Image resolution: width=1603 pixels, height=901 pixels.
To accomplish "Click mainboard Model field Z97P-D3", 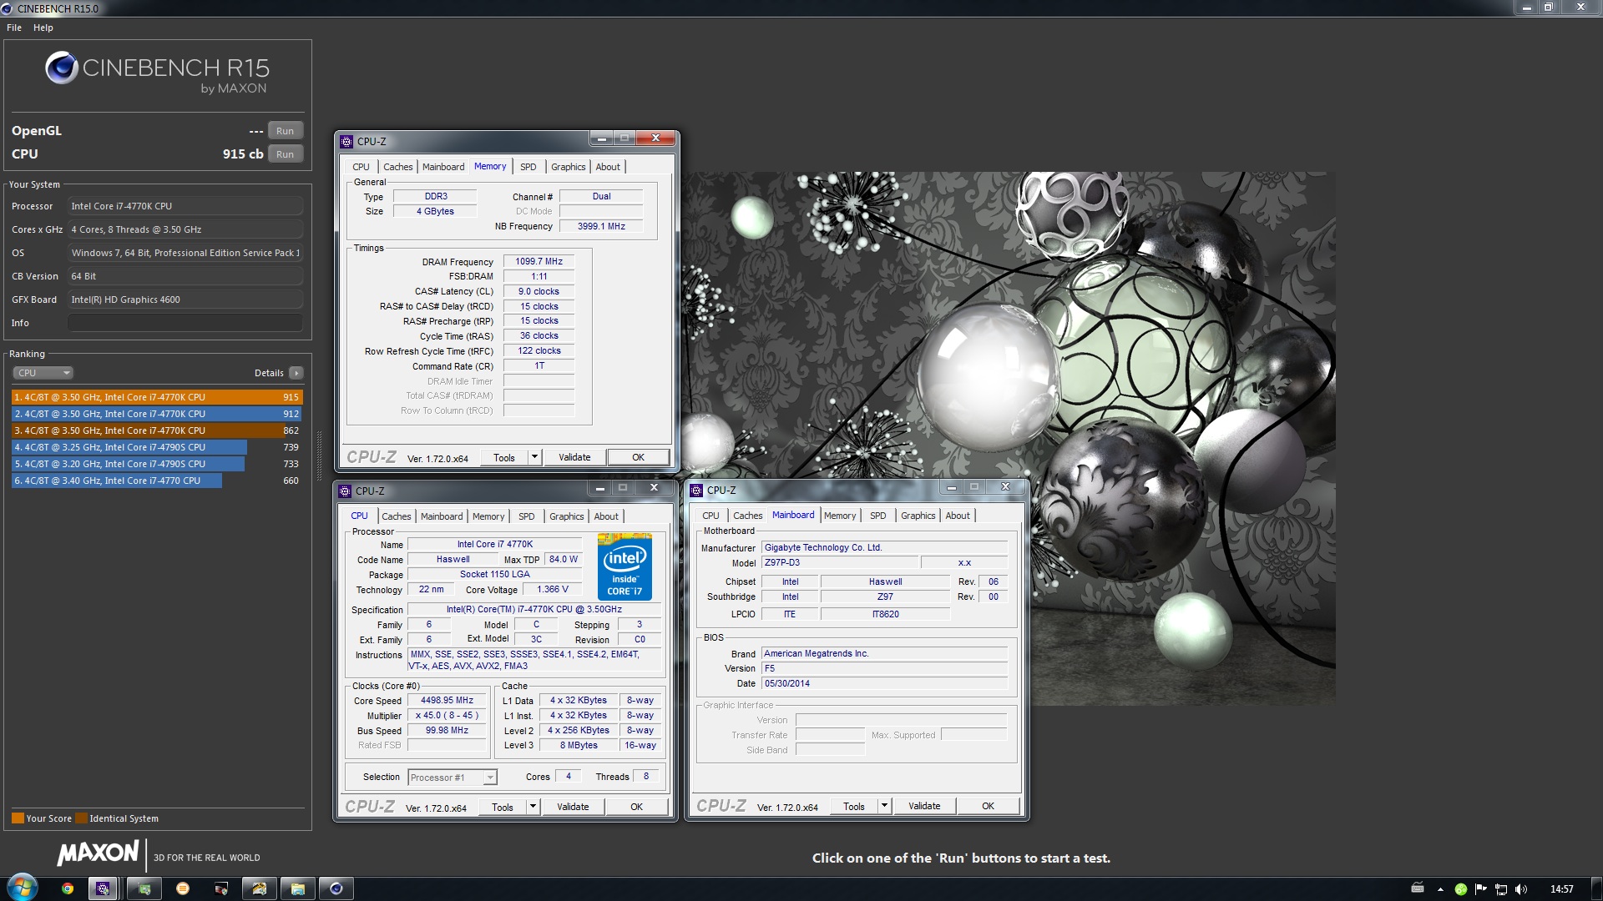I will tap(839, 563).
